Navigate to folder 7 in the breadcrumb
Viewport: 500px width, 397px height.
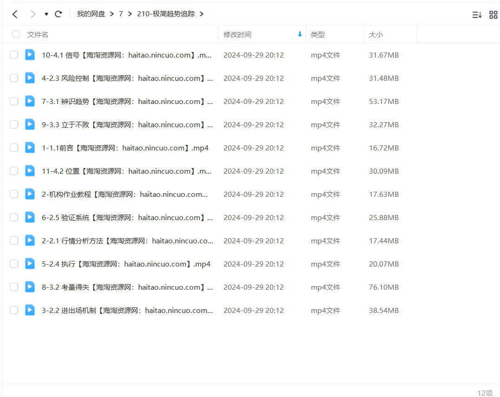121,14
